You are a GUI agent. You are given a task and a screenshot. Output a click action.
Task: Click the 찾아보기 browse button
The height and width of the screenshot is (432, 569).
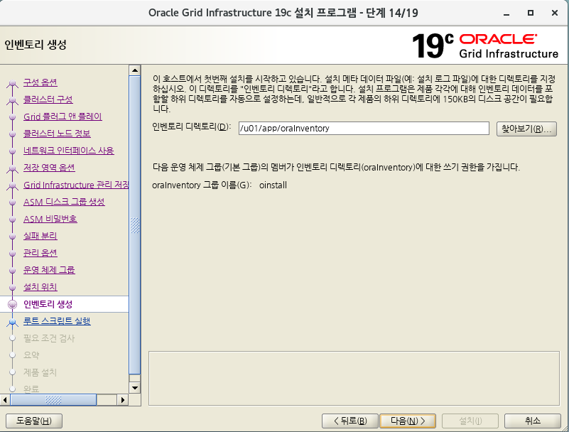point(526,129)
